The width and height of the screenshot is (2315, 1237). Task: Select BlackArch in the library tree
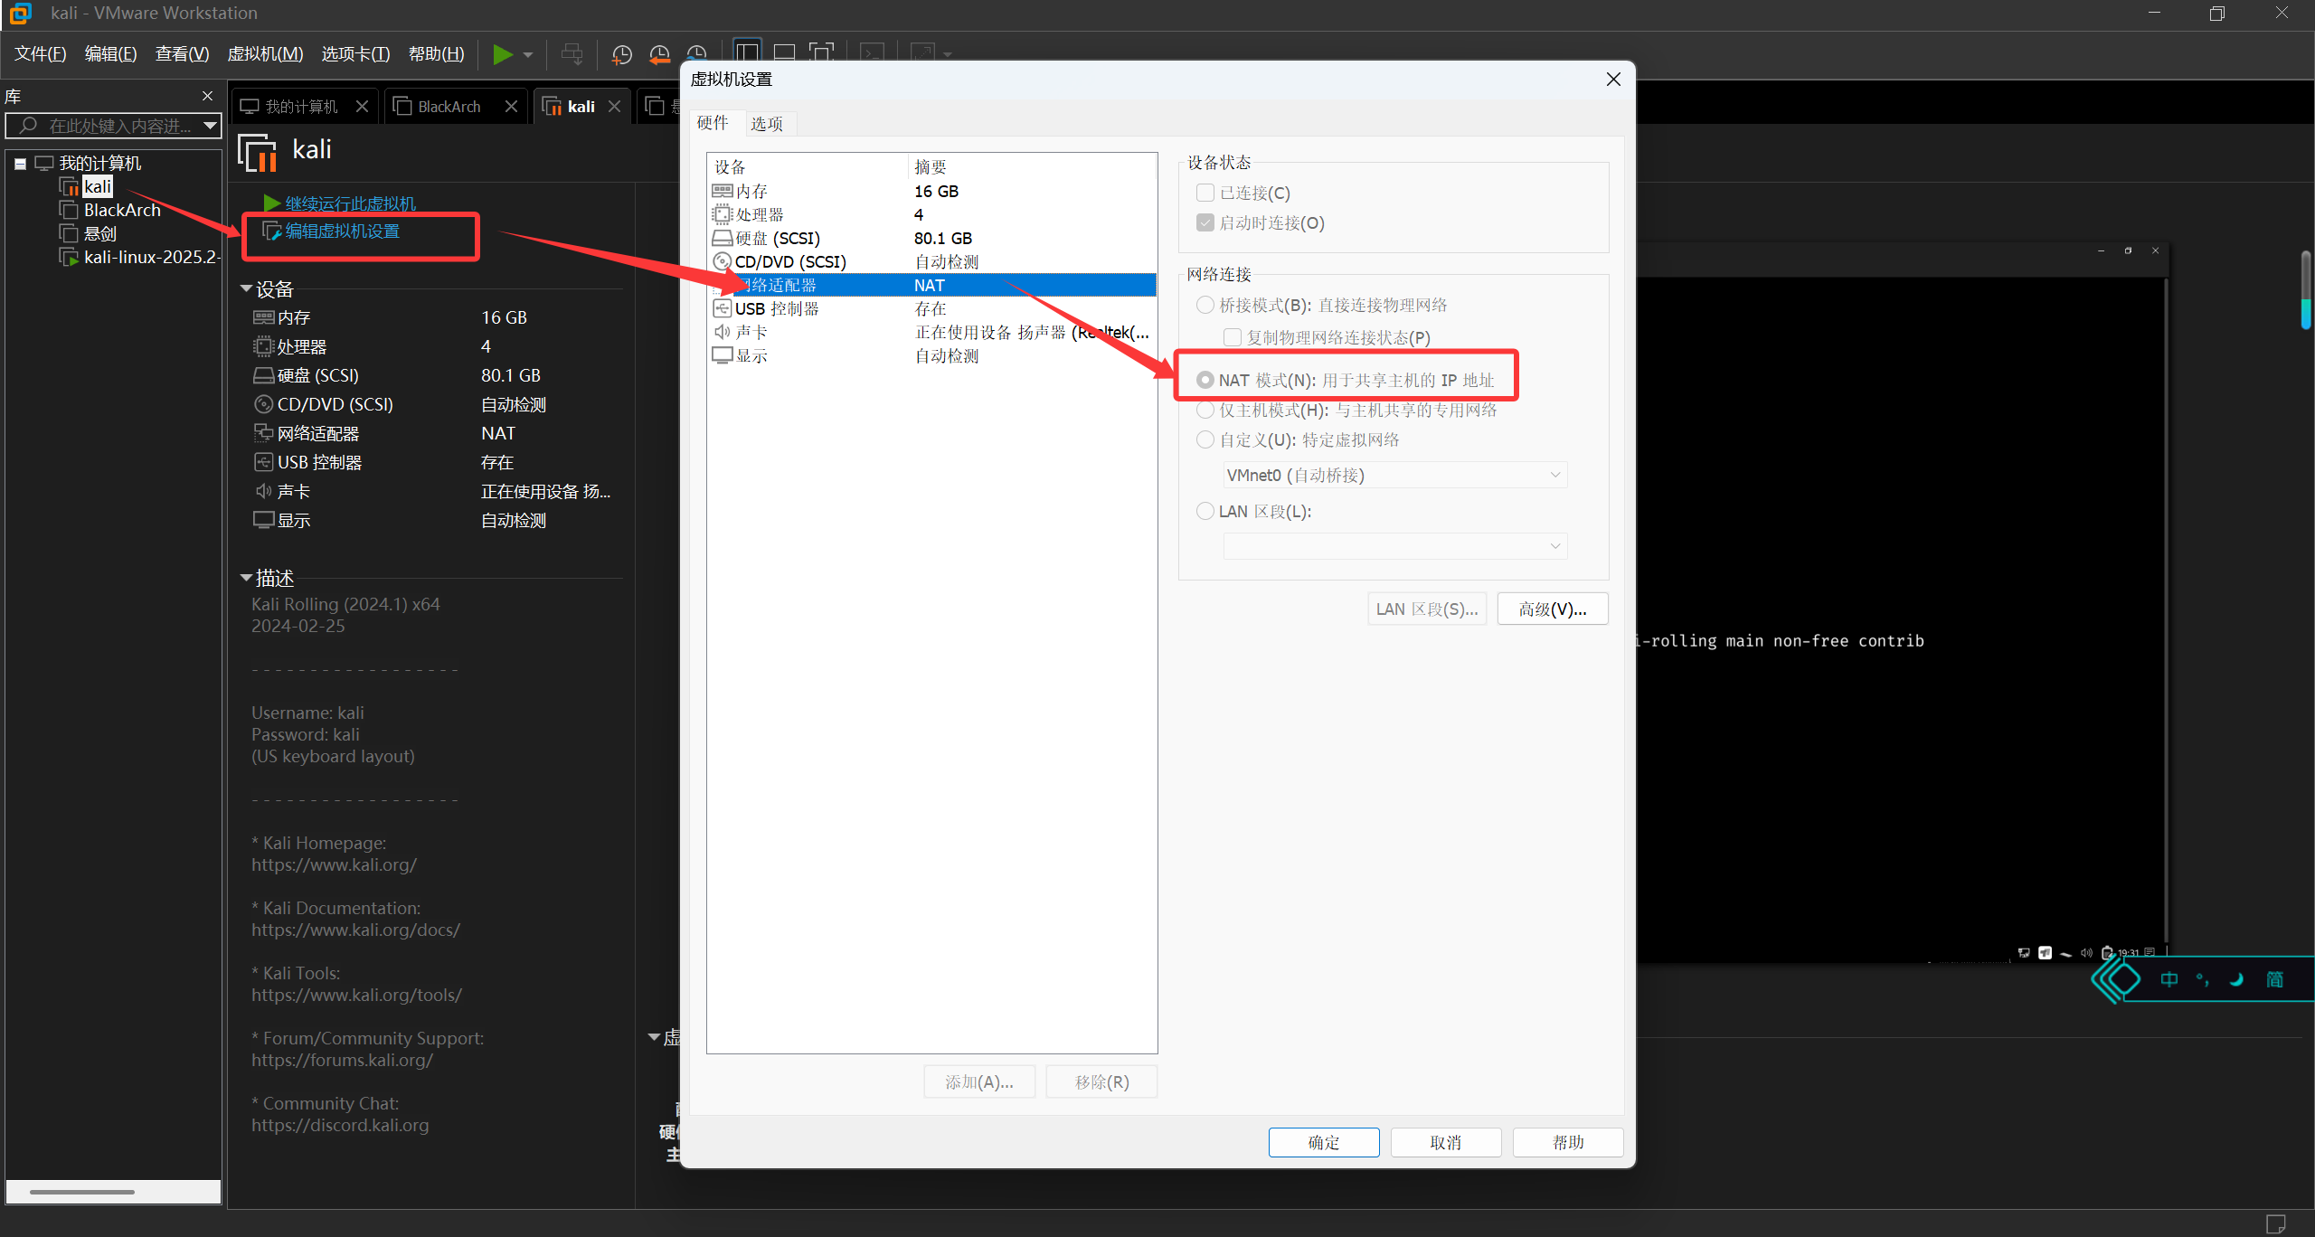point(122,210)
